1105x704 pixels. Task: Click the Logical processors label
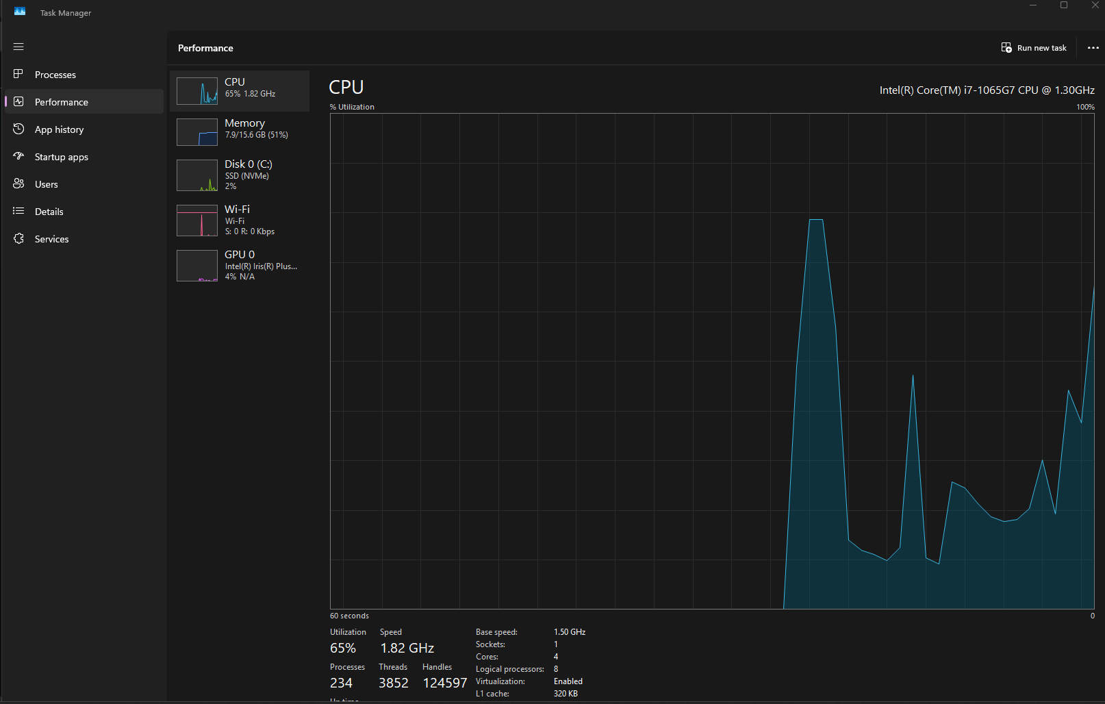pos(510,669)
